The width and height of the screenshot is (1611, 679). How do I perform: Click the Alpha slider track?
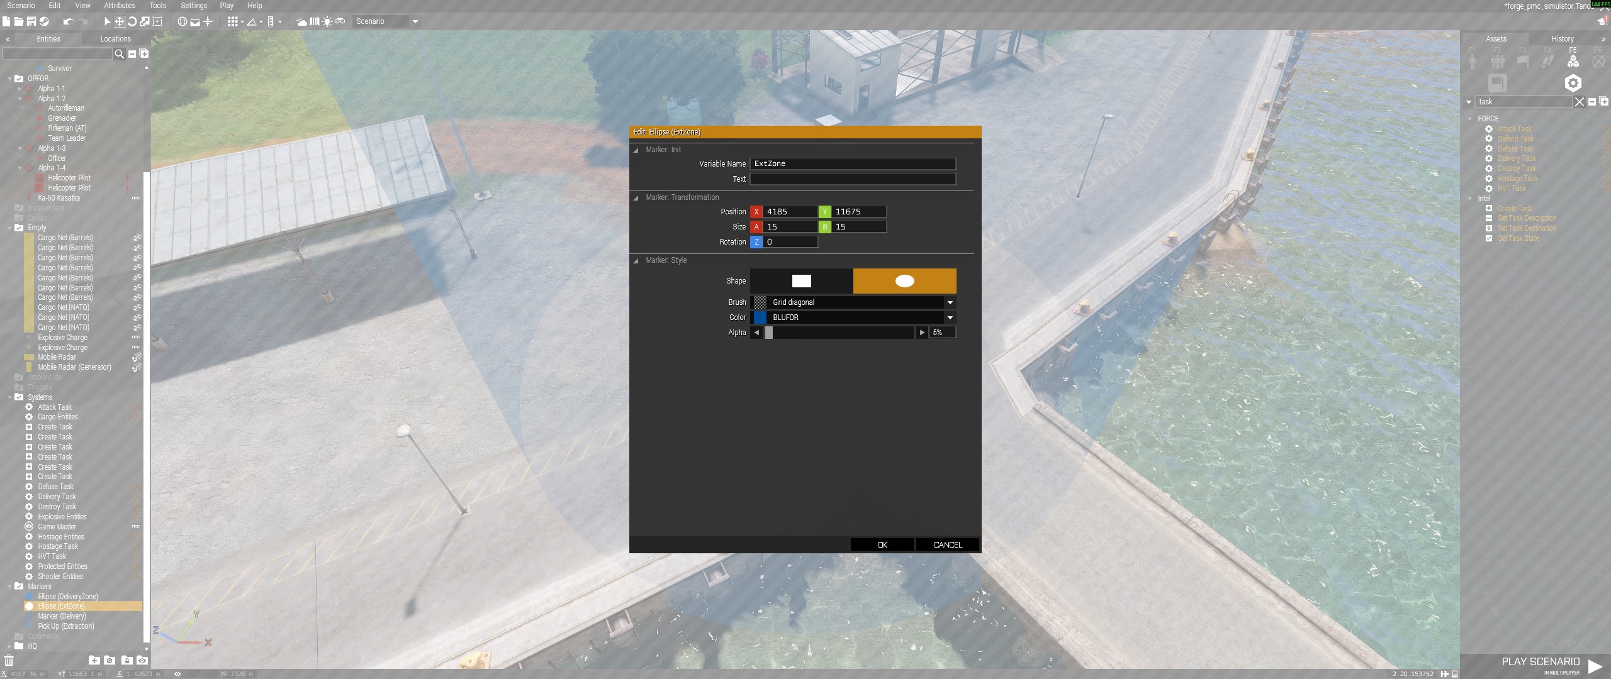click(x=839, y=333)
